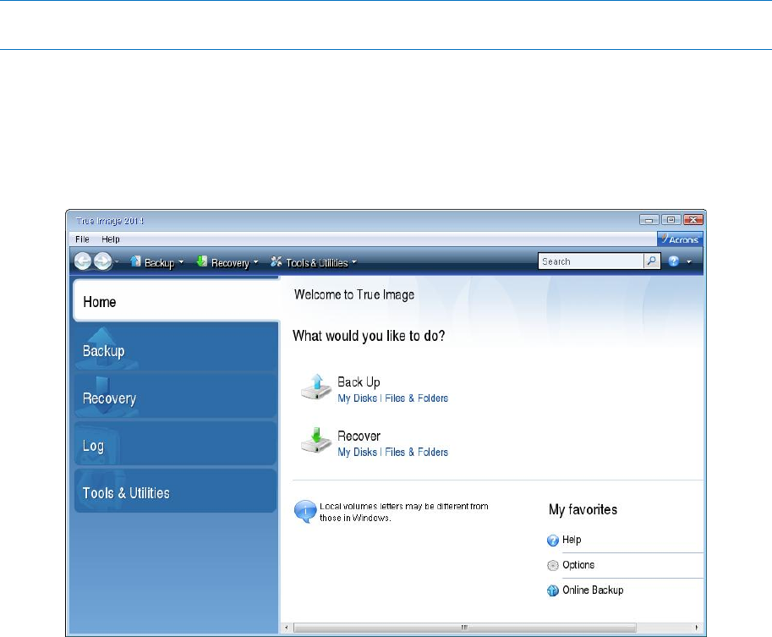Click the Recover disk icon
Image resolution: width=772 pixels, height=637 pixels.
tap(316, 441)
